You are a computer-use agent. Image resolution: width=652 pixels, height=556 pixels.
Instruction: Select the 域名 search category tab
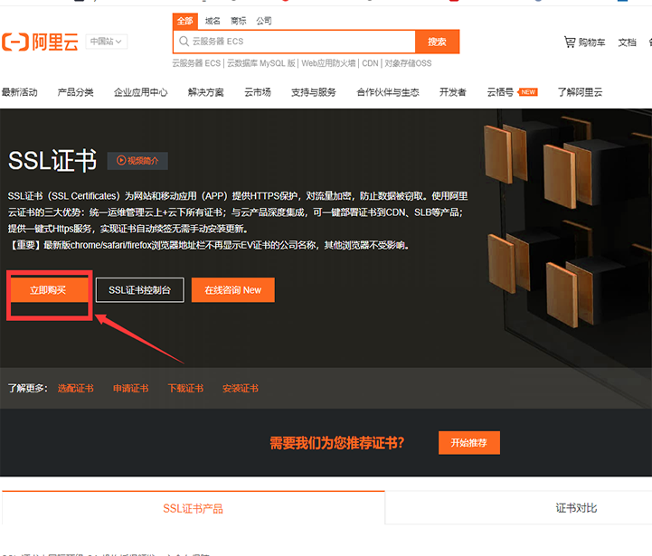[x=213, y=21]
